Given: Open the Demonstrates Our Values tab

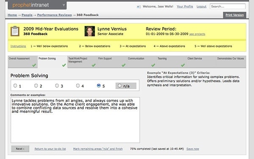Looking at the screenshot, I should click(231, 62).
